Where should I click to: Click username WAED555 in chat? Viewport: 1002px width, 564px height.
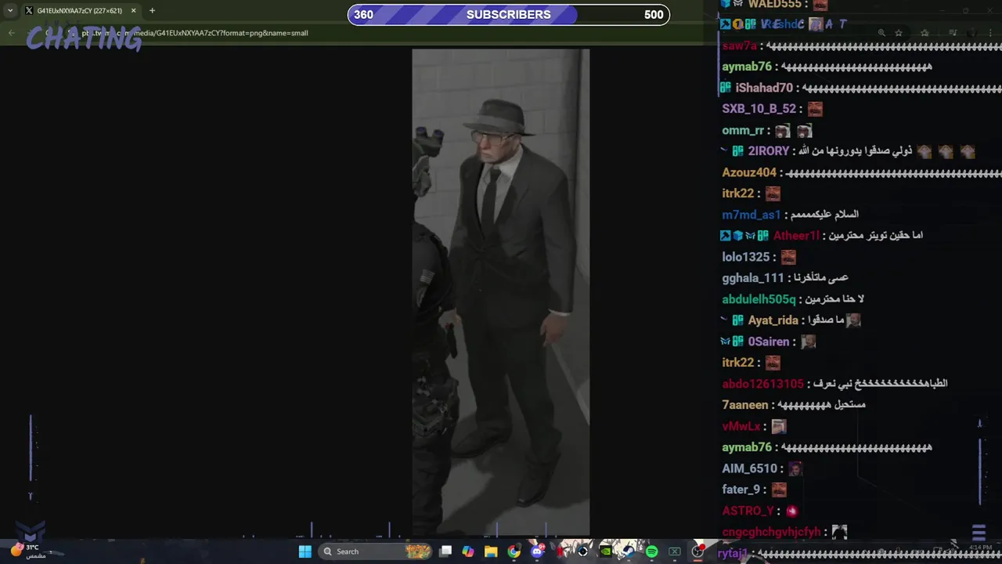tap(775, 4)
